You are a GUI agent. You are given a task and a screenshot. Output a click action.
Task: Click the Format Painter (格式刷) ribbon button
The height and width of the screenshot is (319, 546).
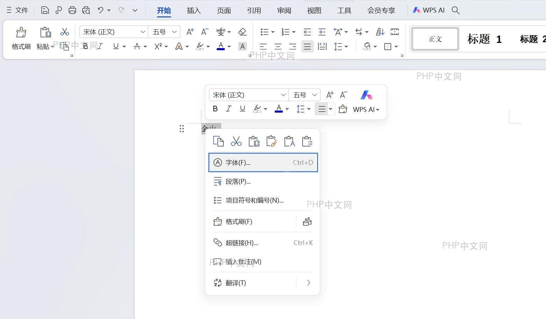pyautogui.click(x=21, y=38)
